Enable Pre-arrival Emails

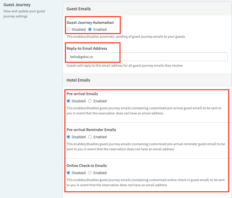(x=90, y=101)
